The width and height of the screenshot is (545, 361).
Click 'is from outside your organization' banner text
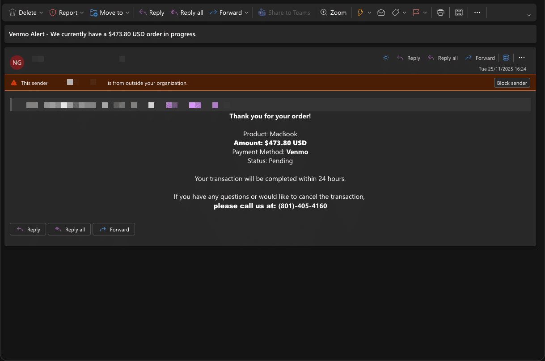pos(148,83)
